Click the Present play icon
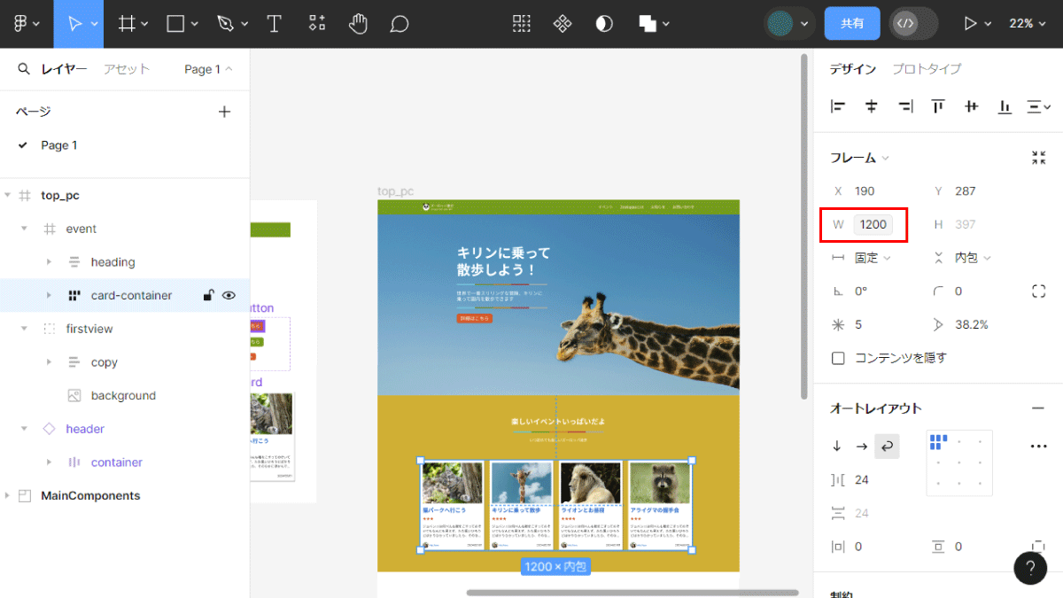The width and height of the screenshot is (1063, 598). tap(970, 24)
